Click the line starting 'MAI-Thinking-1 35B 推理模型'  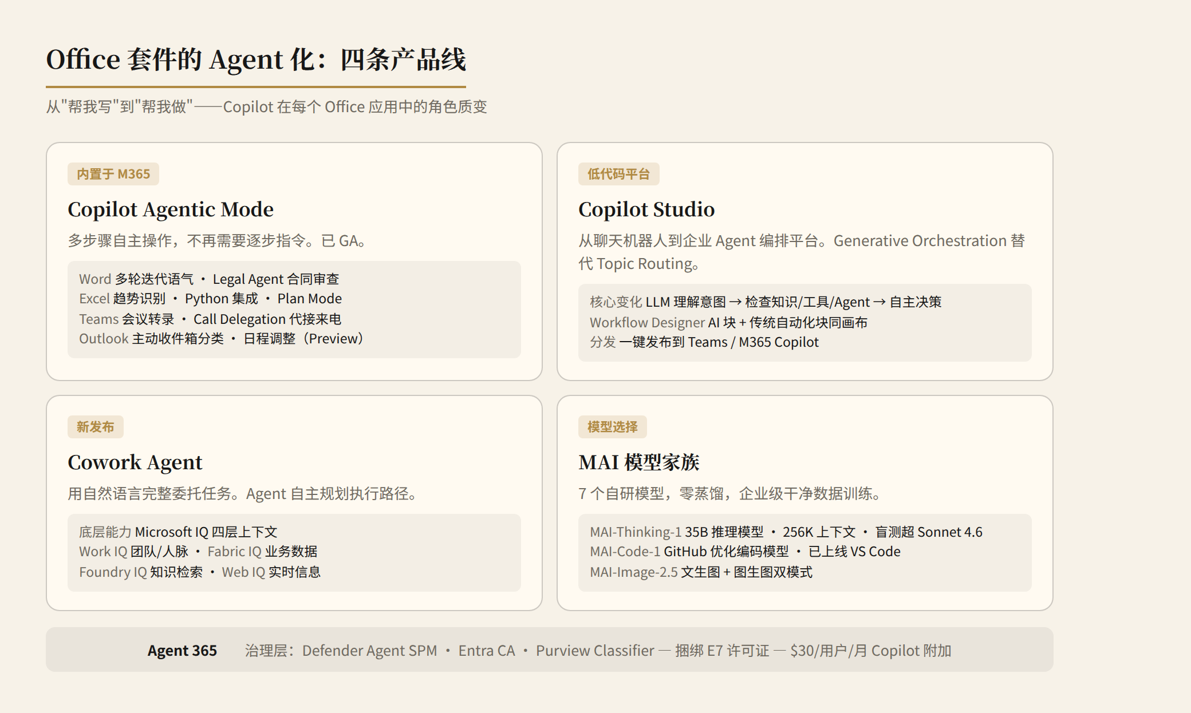(786, 532)
